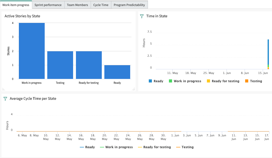Toggle Ready line in Average Cycle Time legend
Image resolution: width=272 pixels, height=158 pixels.
[x=87, y=147]
